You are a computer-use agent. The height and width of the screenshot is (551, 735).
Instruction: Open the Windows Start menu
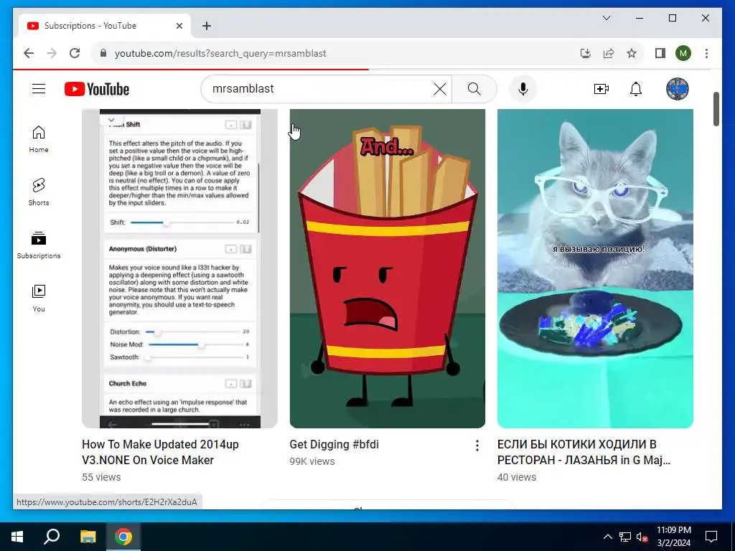coord(17,537)
